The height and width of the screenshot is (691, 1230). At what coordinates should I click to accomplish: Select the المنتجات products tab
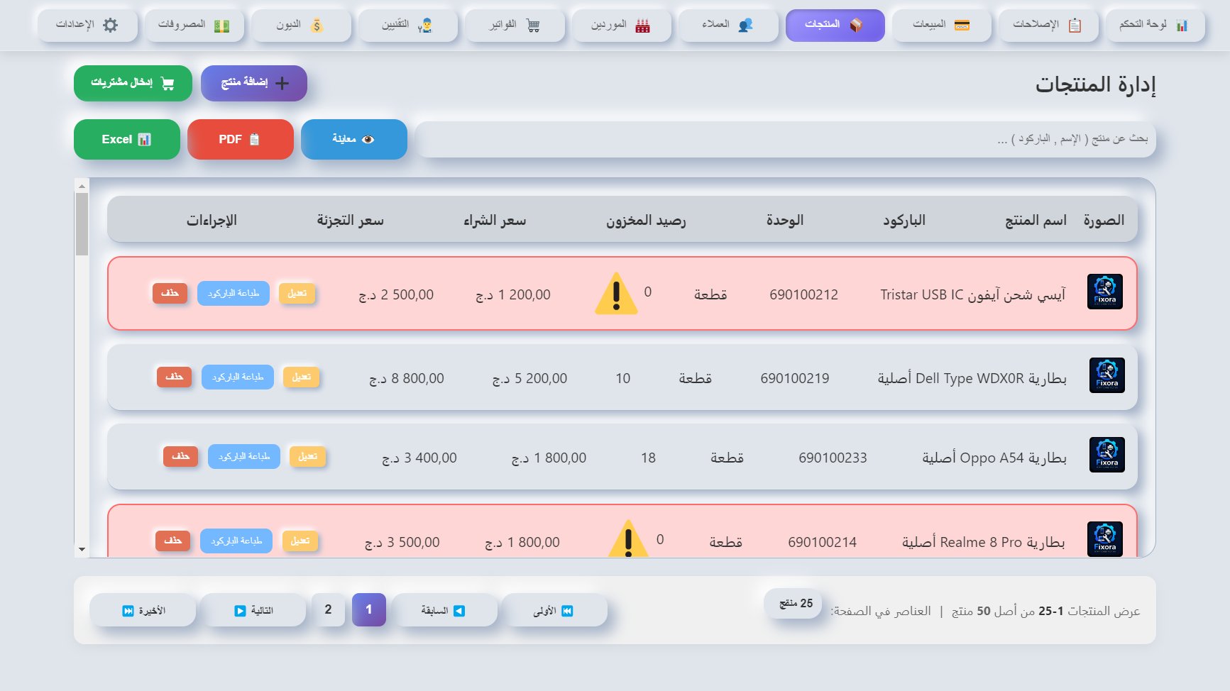(835, 26)
